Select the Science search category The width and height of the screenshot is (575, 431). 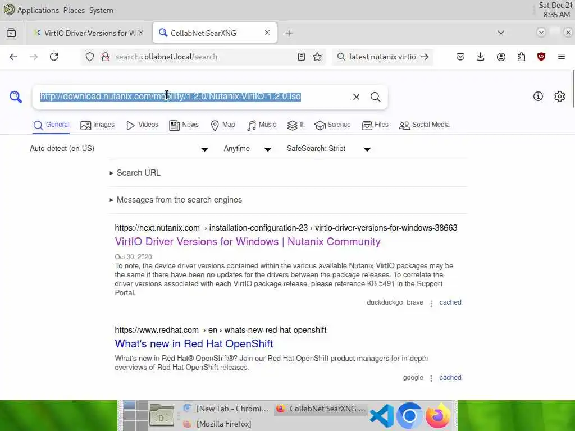(332, 125)
